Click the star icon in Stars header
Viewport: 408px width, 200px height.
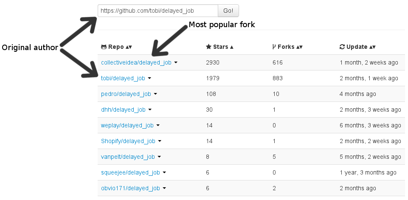208,47
